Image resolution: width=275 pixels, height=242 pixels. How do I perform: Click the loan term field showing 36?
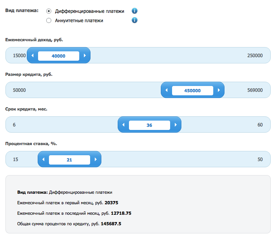[150, 125]
